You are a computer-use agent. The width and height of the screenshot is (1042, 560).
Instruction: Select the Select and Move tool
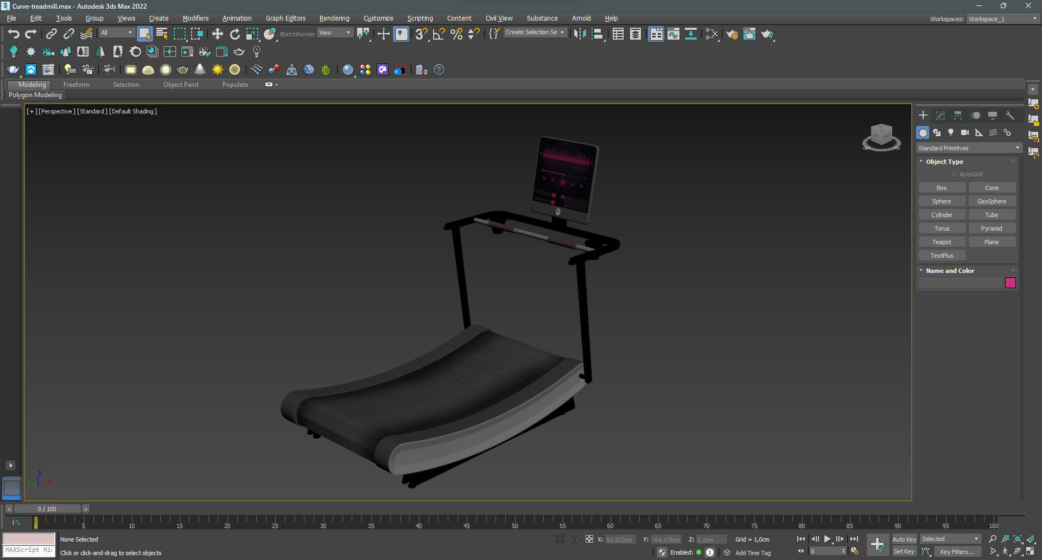coord(218,34)
